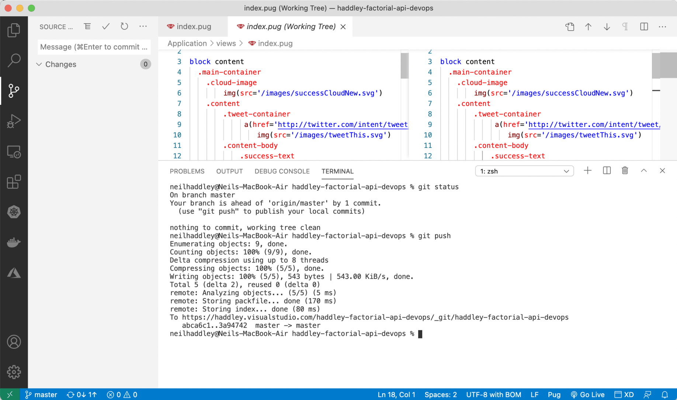Open editor more actions menu
This screenshot has width=677, height=400.
(x=662, y=27)
